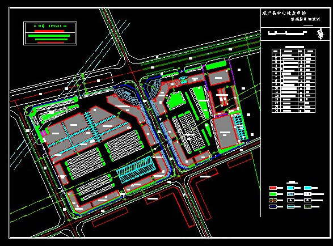Click the solid green legend swatch
The height and width of the screenshot is (246, 333).
tap(273, 194)
